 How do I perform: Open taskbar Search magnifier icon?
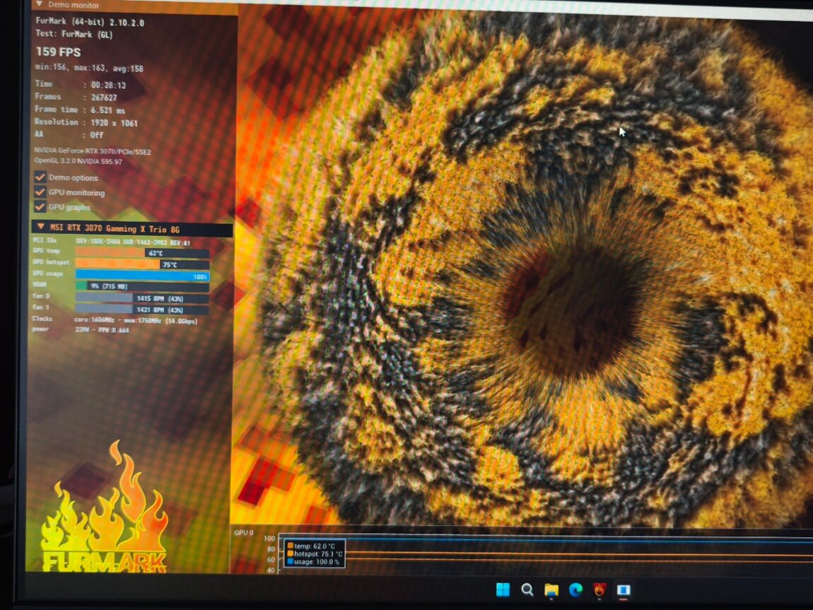[527, 590]
